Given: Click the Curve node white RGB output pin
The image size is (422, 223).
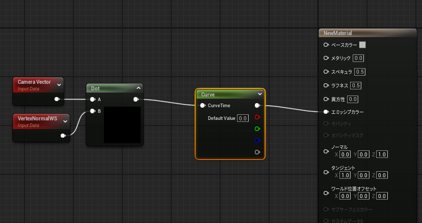Looking at the screenshot, I should click(x=257, y=106).
